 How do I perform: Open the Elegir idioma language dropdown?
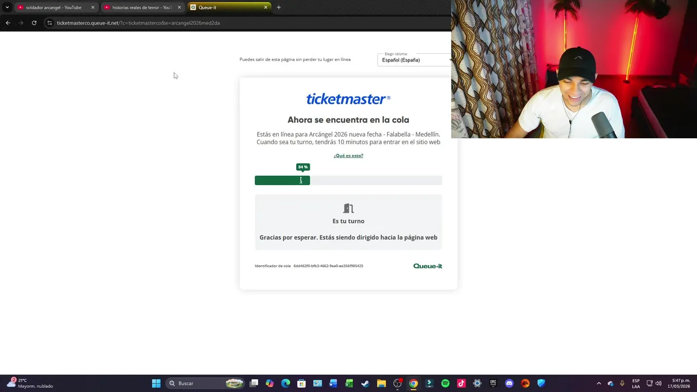coord(414,59)
